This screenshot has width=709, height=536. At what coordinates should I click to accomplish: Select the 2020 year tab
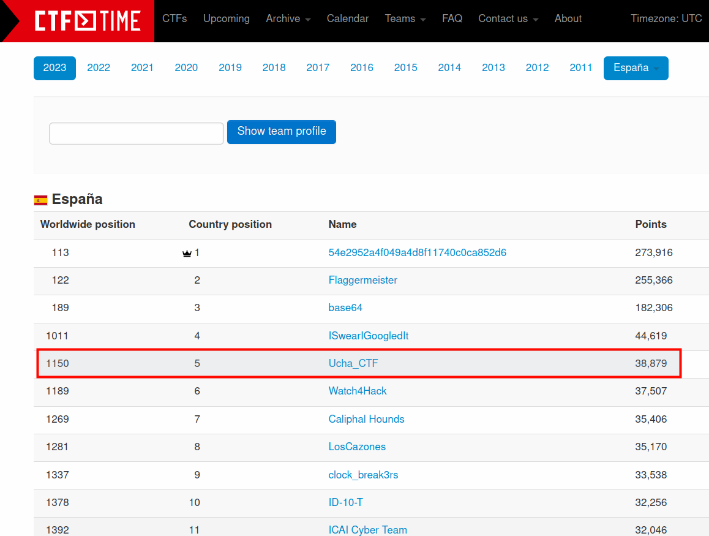186,68
